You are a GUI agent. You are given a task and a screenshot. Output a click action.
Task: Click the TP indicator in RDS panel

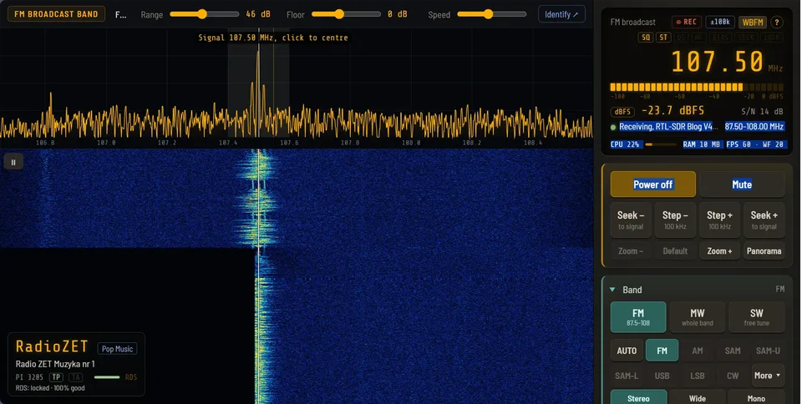point(56,377)
